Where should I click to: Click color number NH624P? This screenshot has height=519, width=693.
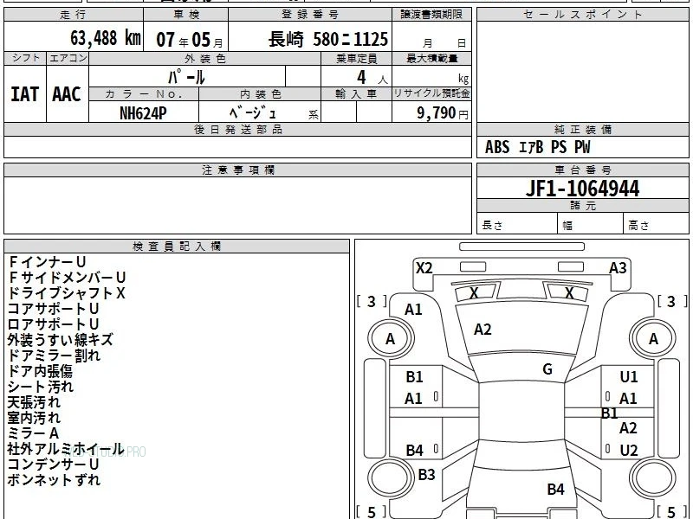coord(143,113)
